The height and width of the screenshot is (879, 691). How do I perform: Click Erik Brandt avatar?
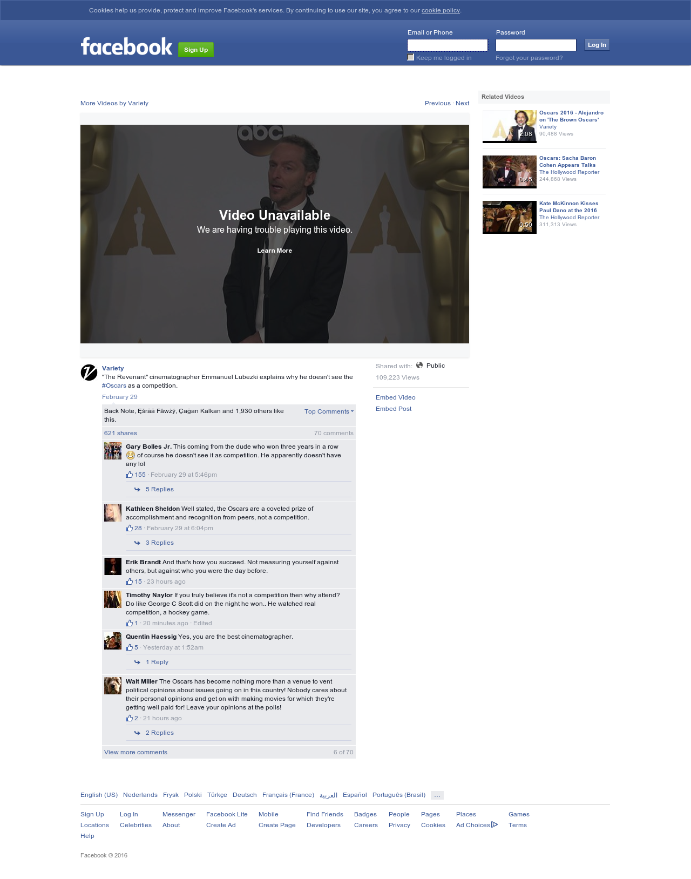pos(113,566)
